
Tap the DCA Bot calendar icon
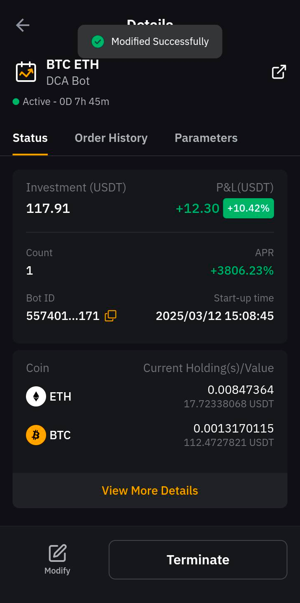26,72
